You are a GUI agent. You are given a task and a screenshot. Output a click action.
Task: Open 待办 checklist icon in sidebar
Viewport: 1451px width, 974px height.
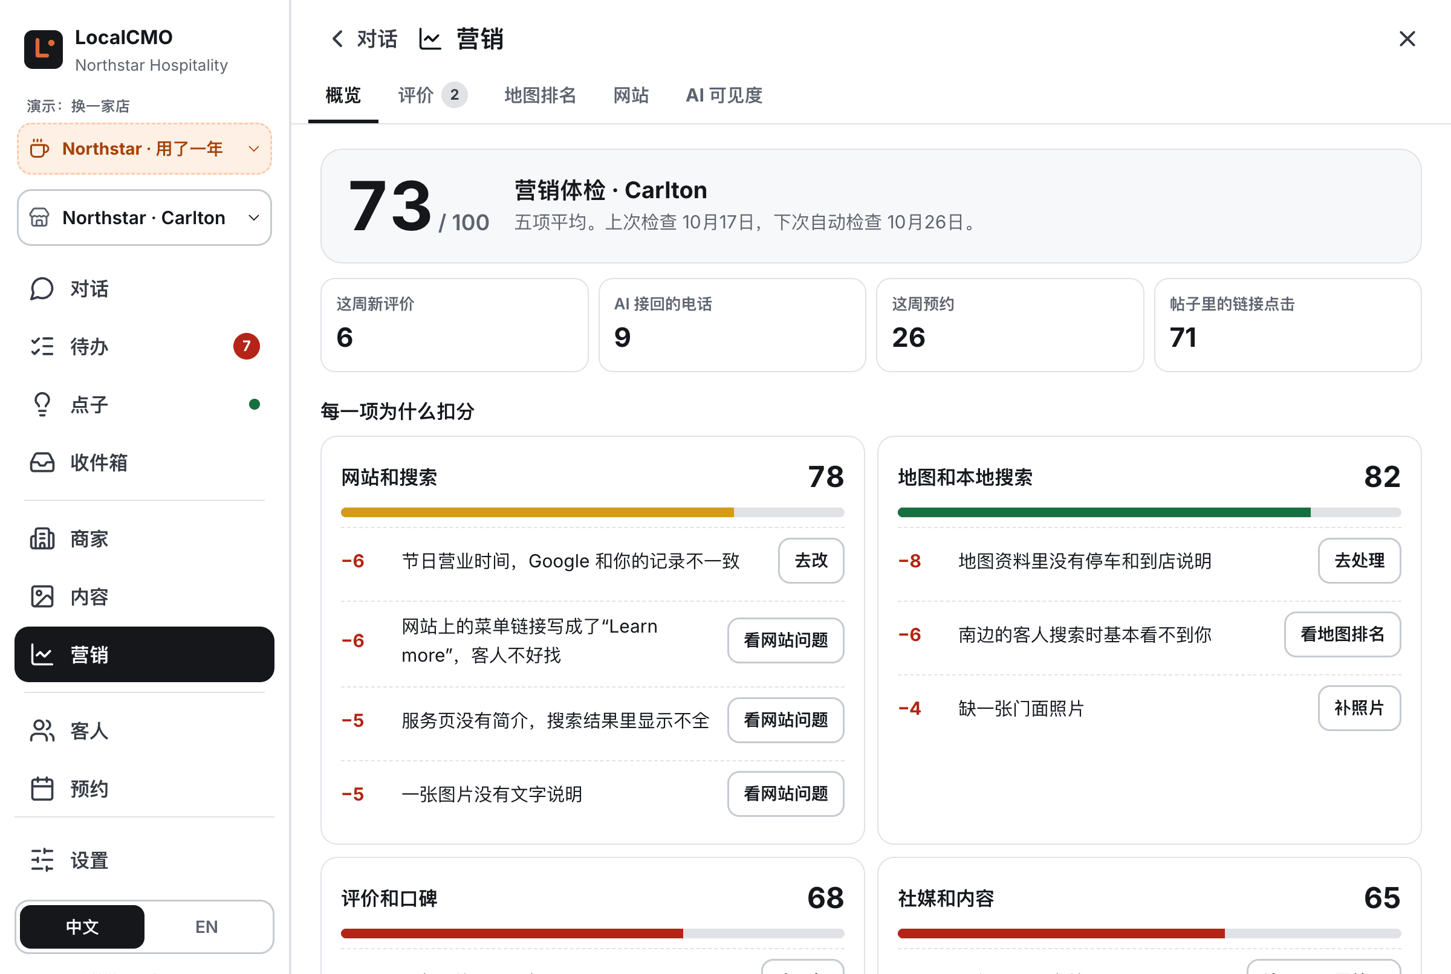(x=42, y=347)
